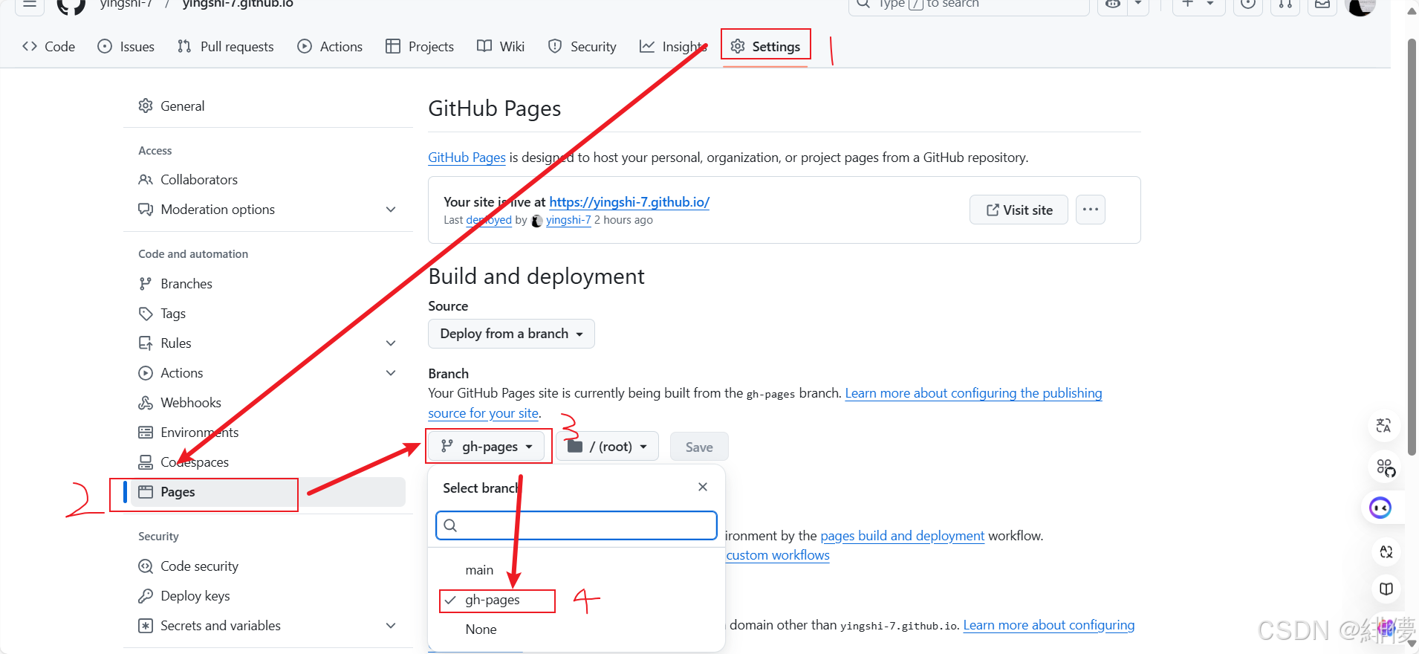Open Collaborators settings
The height and width of the screenshot is (654, 1419).
tap(199, 180)
